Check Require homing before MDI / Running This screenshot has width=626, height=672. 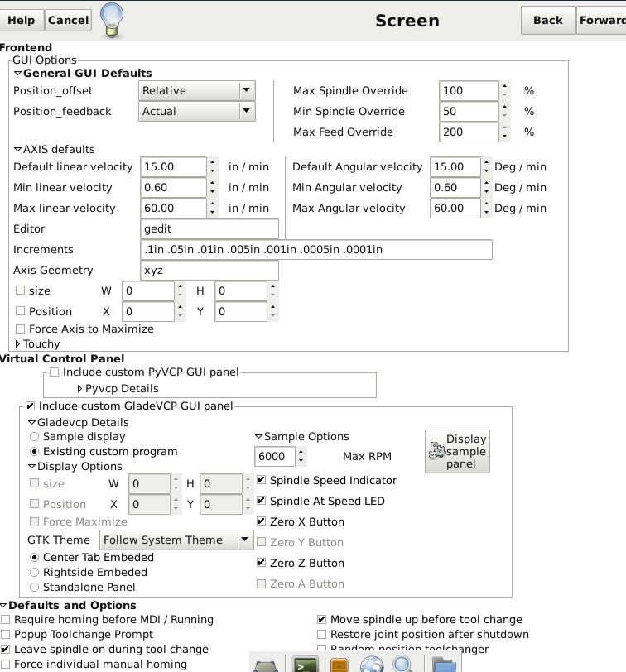click(6, 619)
